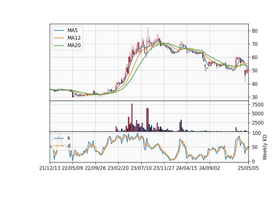The image size is (276, 198).
Task: Click the MA12 legend label
Action: point(74,38)
